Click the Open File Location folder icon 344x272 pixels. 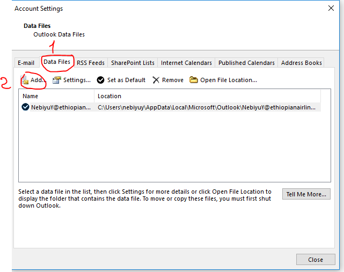(194, 80)
